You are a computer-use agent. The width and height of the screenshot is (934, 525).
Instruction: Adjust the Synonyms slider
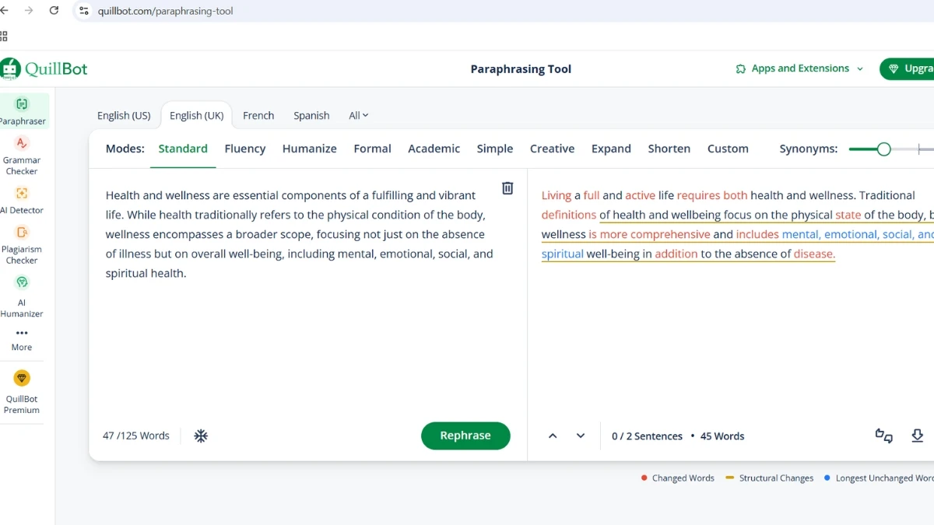[x=883, y=149]
